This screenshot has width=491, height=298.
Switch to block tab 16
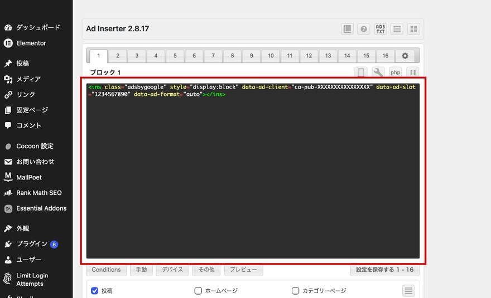(x=385, y=56)
